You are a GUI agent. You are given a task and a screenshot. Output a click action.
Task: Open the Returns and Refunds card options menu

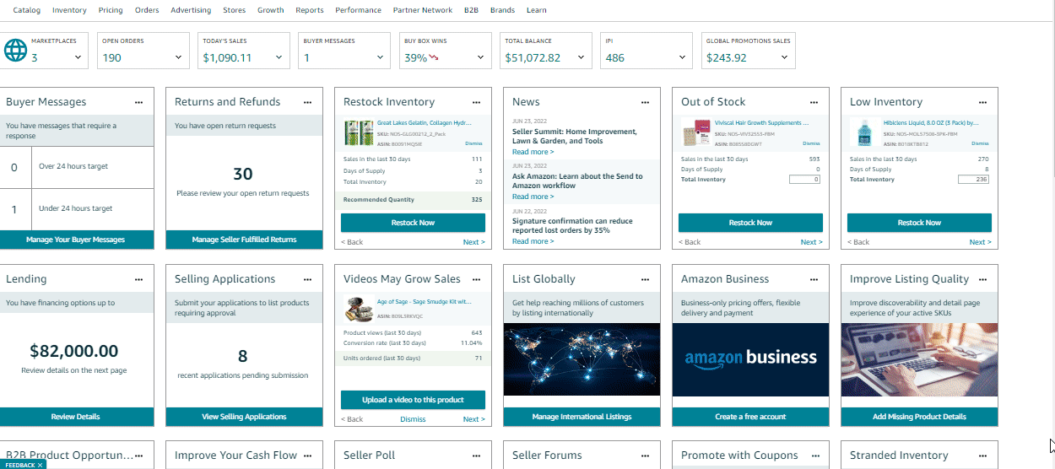(308, 102)
